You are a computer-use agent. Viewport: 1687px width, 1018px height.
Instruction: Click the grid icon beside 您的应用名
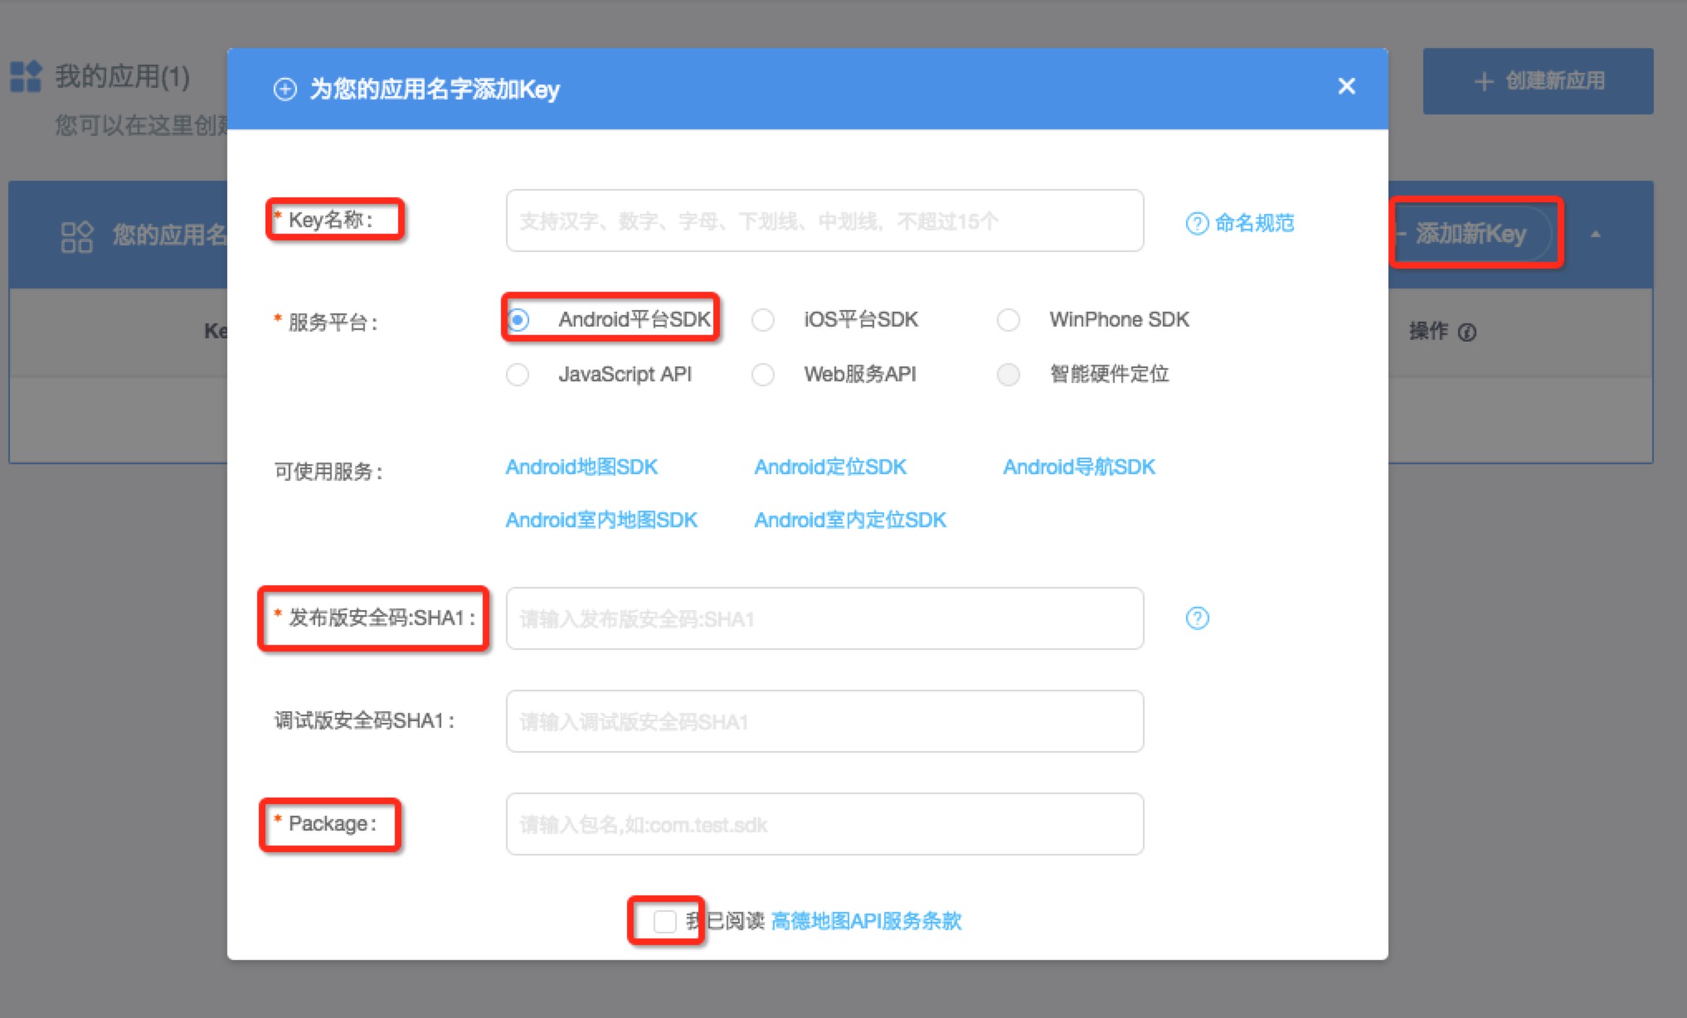(x=76, y=236)
